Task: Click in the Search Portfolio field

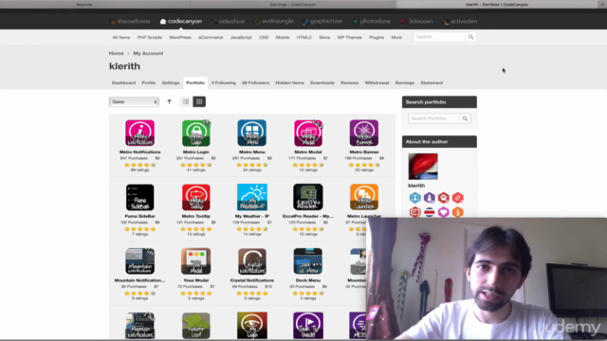Action: (x=433, y=118)
